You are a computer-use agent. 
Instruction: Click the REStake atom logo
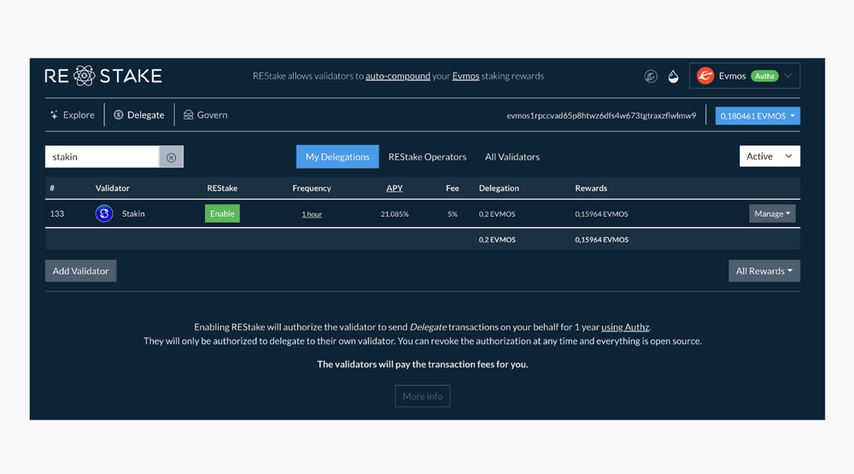(x=85, y=76)
